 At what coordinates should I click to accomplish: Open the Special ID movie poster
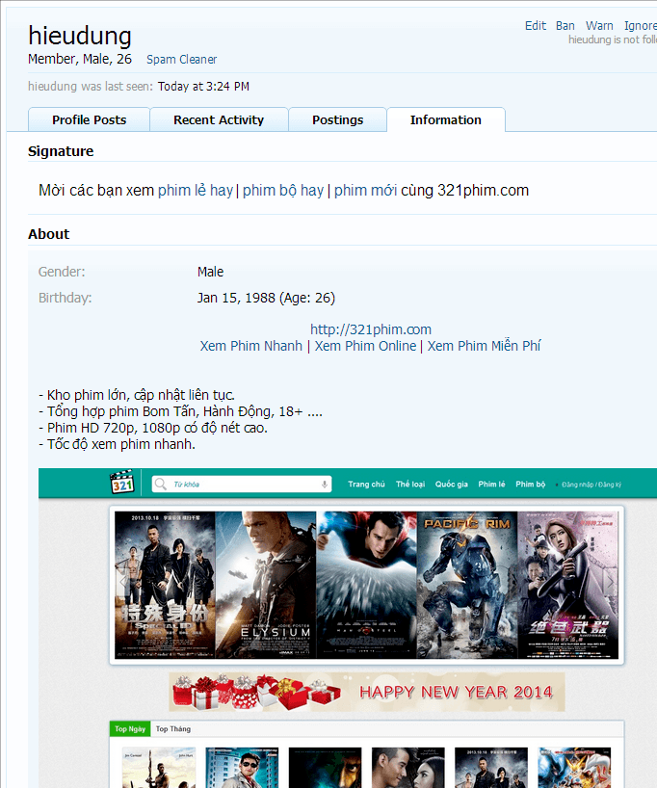(x=165, y=585)
